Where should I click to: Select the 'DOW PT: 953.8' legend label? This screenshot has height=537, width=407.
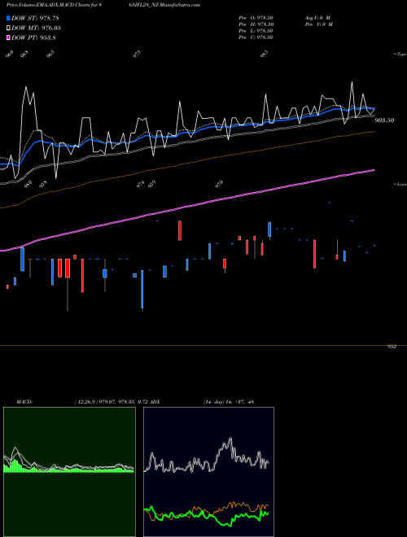tap(33, 37)
